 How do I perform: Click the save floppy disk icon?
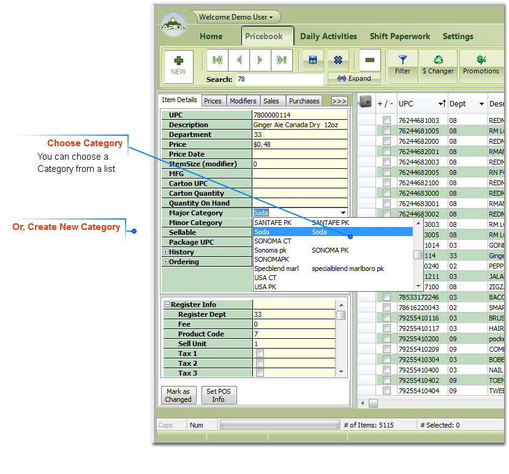click(313, 60)
